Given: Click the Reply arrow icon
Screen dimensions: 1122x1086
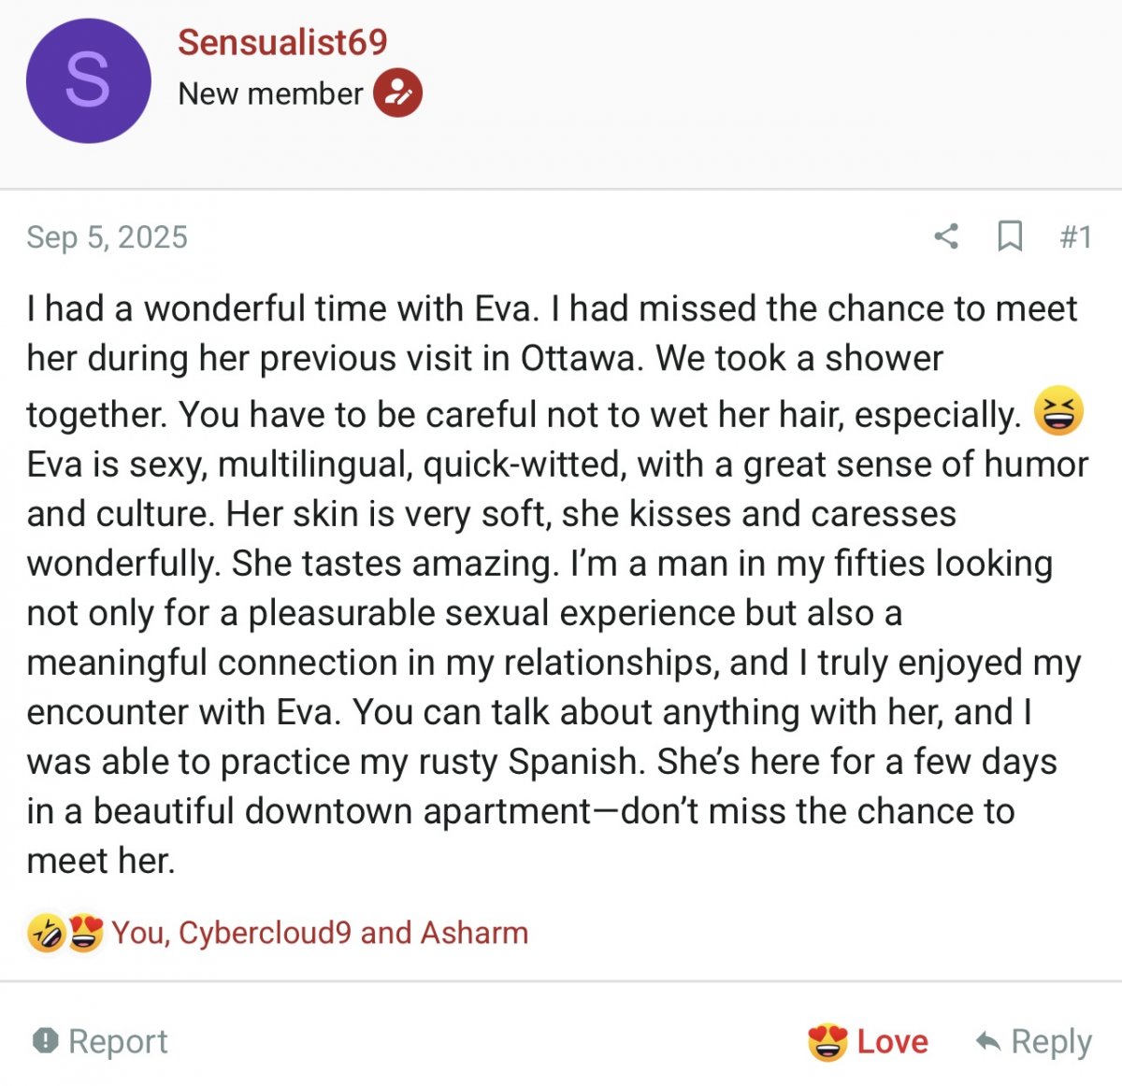Looking at the screenshot, I should click(x=987, y=1041).
